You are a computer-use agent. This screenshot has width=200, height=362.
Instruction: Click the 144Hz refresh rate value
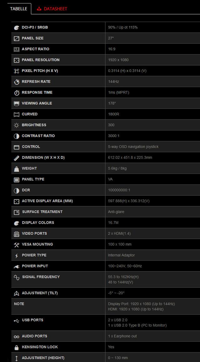pyautogui.click(x=113, y=81)
